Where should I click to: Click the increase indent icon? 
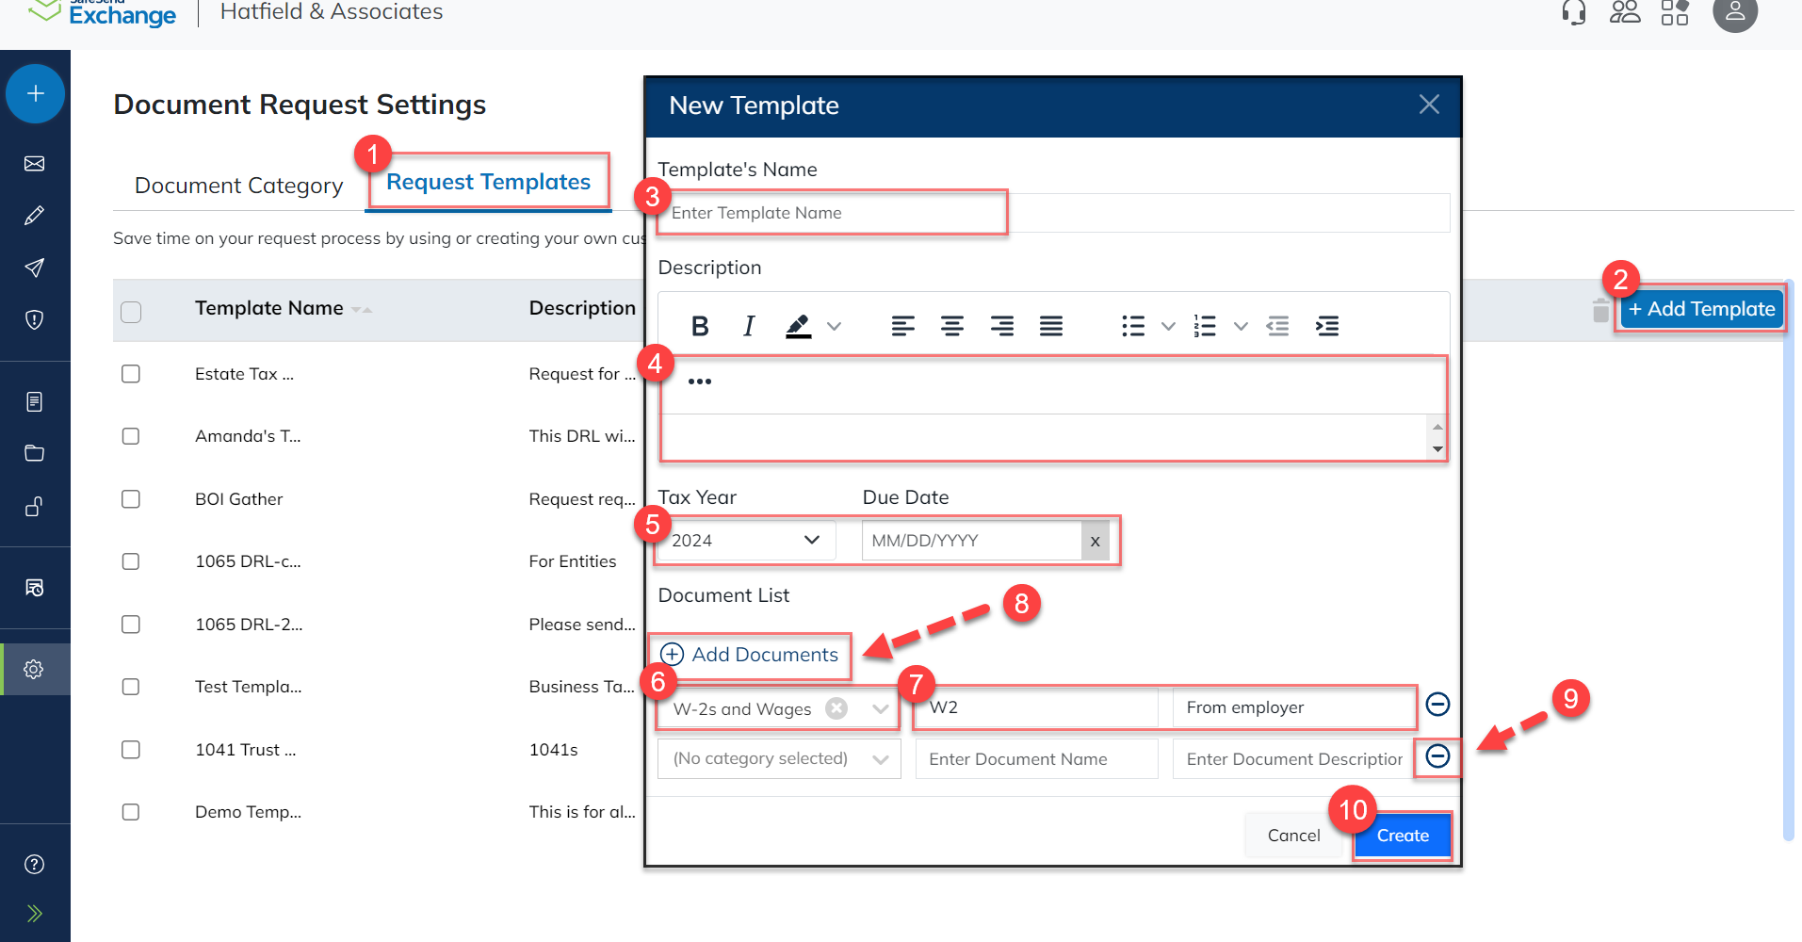1328,326
